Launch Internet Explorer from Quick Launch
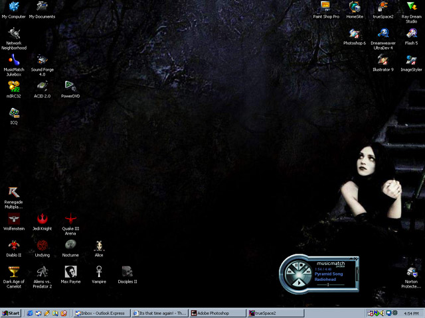Image resolution: width=425 pixels, height=318 pixels. [30, 313]
